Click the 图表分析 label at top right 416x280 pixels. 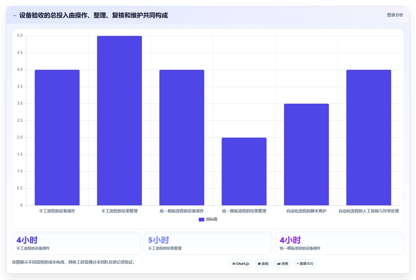click(395, 15)
